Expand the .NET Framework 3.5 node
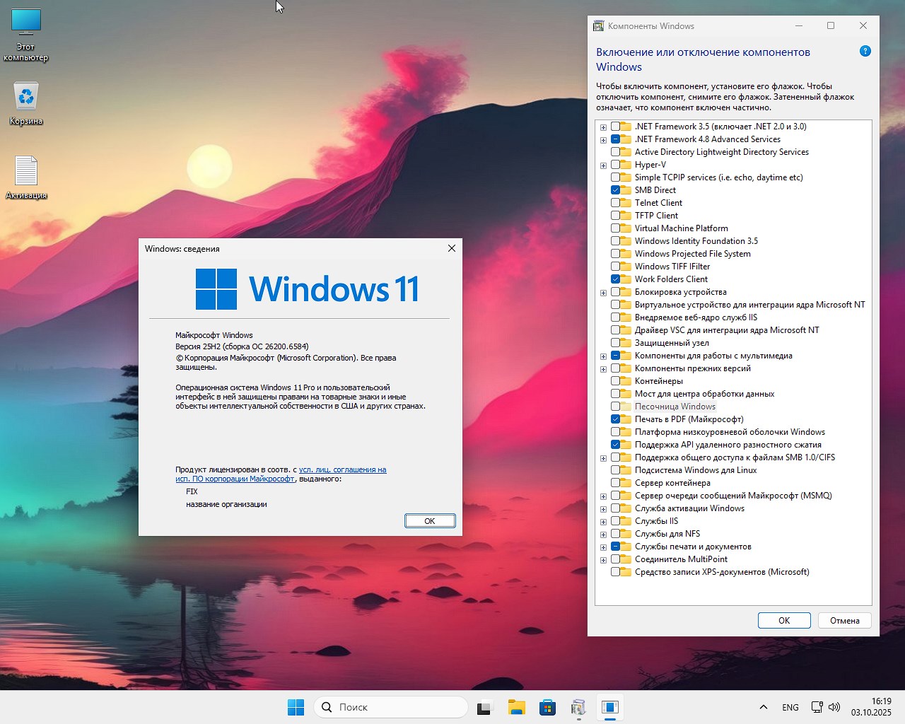The image size is (905, 724). point(603,127)
